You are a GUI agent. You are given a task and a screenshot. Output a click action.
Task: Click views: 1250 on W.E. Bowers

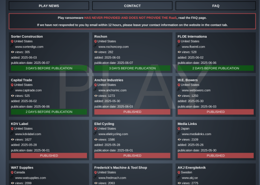point(190,96)
